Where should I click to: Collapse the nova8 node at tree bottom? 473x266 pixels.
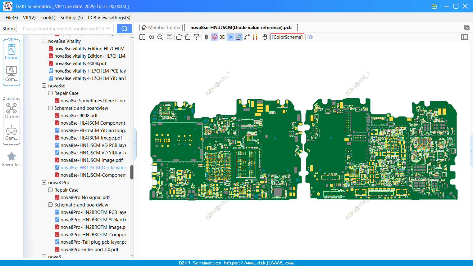click(44, 257)
